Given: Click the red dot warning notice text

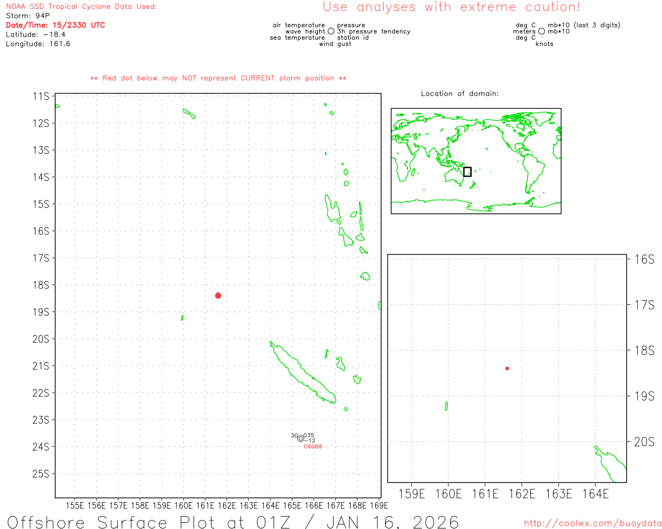Looking at the screenshot, I should click(218, 78).
